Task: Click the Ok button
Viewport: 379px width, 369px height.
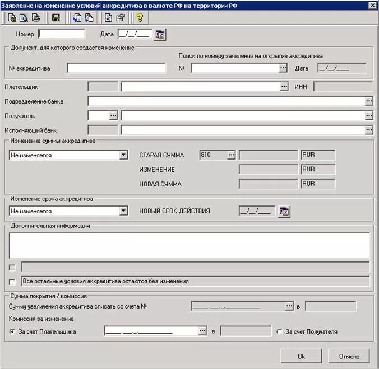Action: click(x=301, y=356)
